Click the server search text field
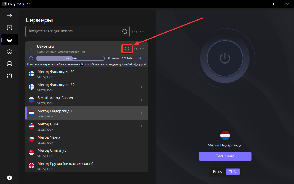The width and height of the screenshot is (294, 184). tap(73, 31)
